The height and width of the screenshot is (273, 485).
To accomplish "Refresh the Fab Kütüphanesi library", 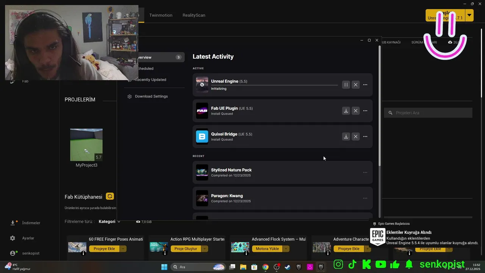I will point(110,196).
